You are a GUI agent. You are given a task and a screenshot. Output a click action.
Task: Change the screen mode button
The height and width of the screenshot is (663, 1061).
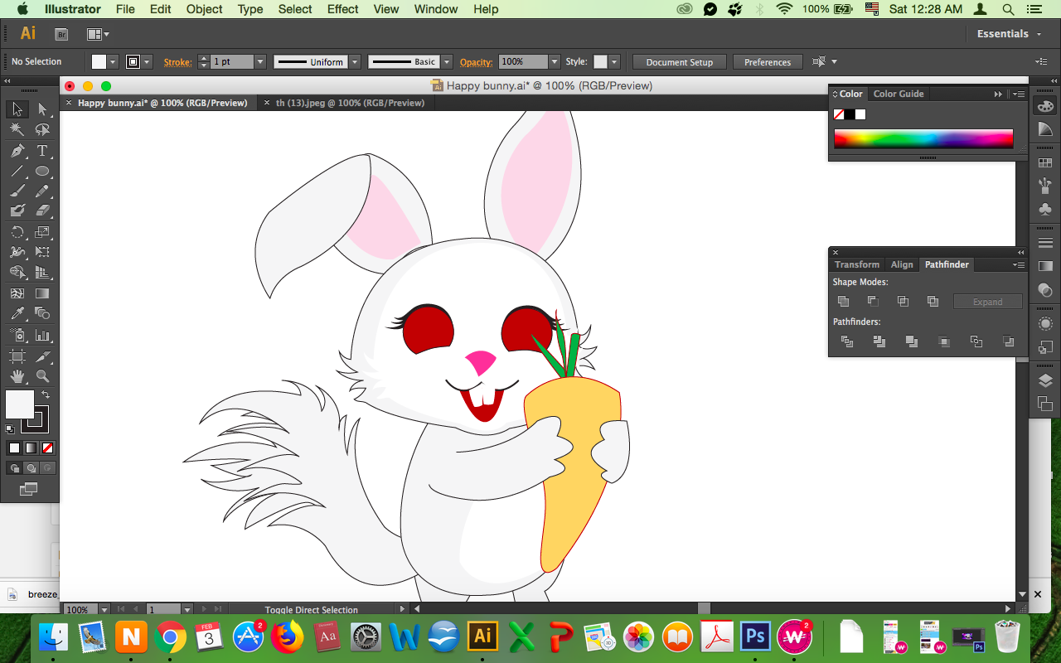[x=29, y=489]
